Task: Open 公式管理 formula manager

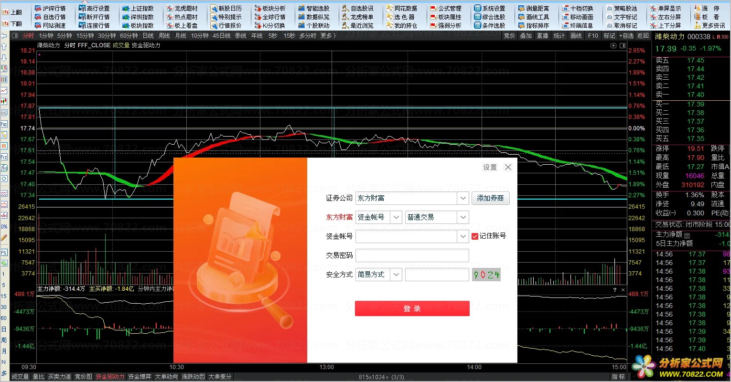Action: (446, 8)
